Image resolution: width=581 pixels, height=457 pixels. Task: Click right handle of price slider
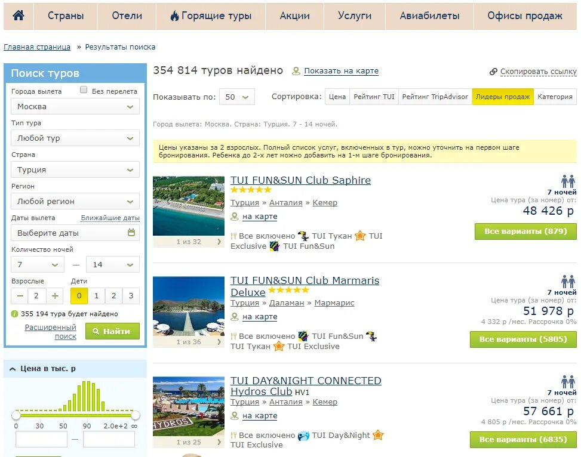pos(136,415)
